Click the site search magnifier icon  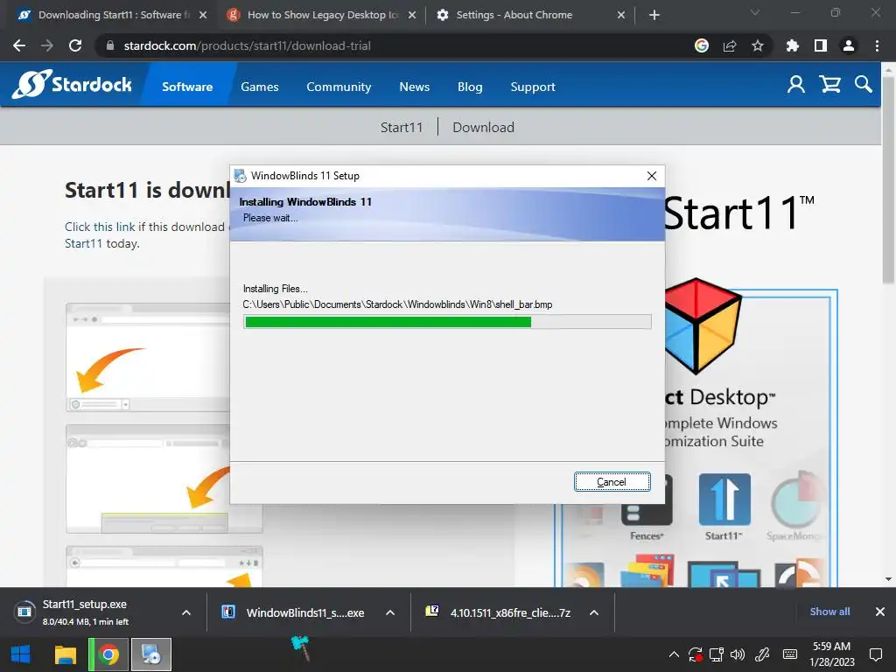tap(864, 85)
